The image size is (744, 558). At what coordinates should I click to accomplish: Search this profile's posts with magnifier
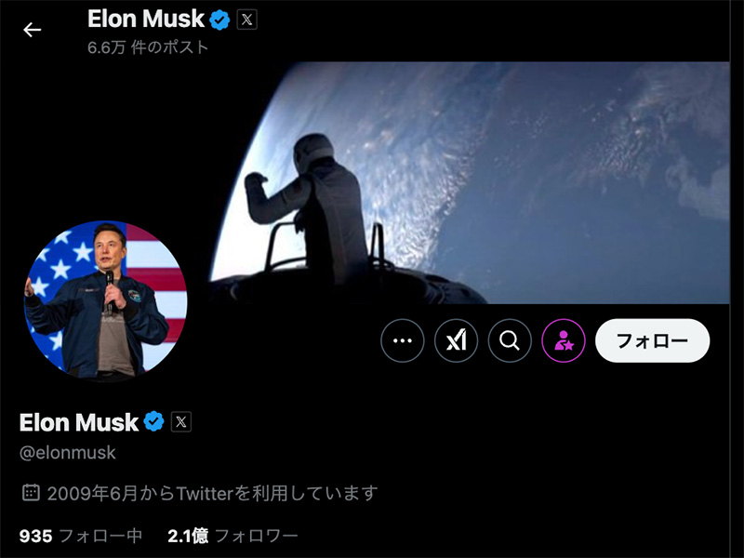pos(510,340)
